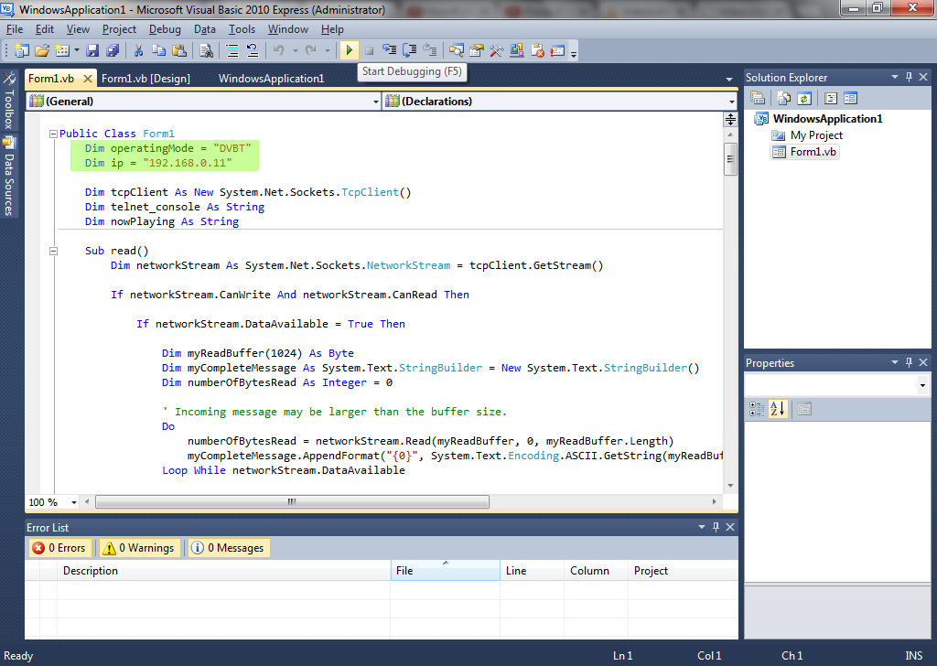Screen dimensions: 937x666
Task: Open Find in Files binoculars icon
Action: 206,50
